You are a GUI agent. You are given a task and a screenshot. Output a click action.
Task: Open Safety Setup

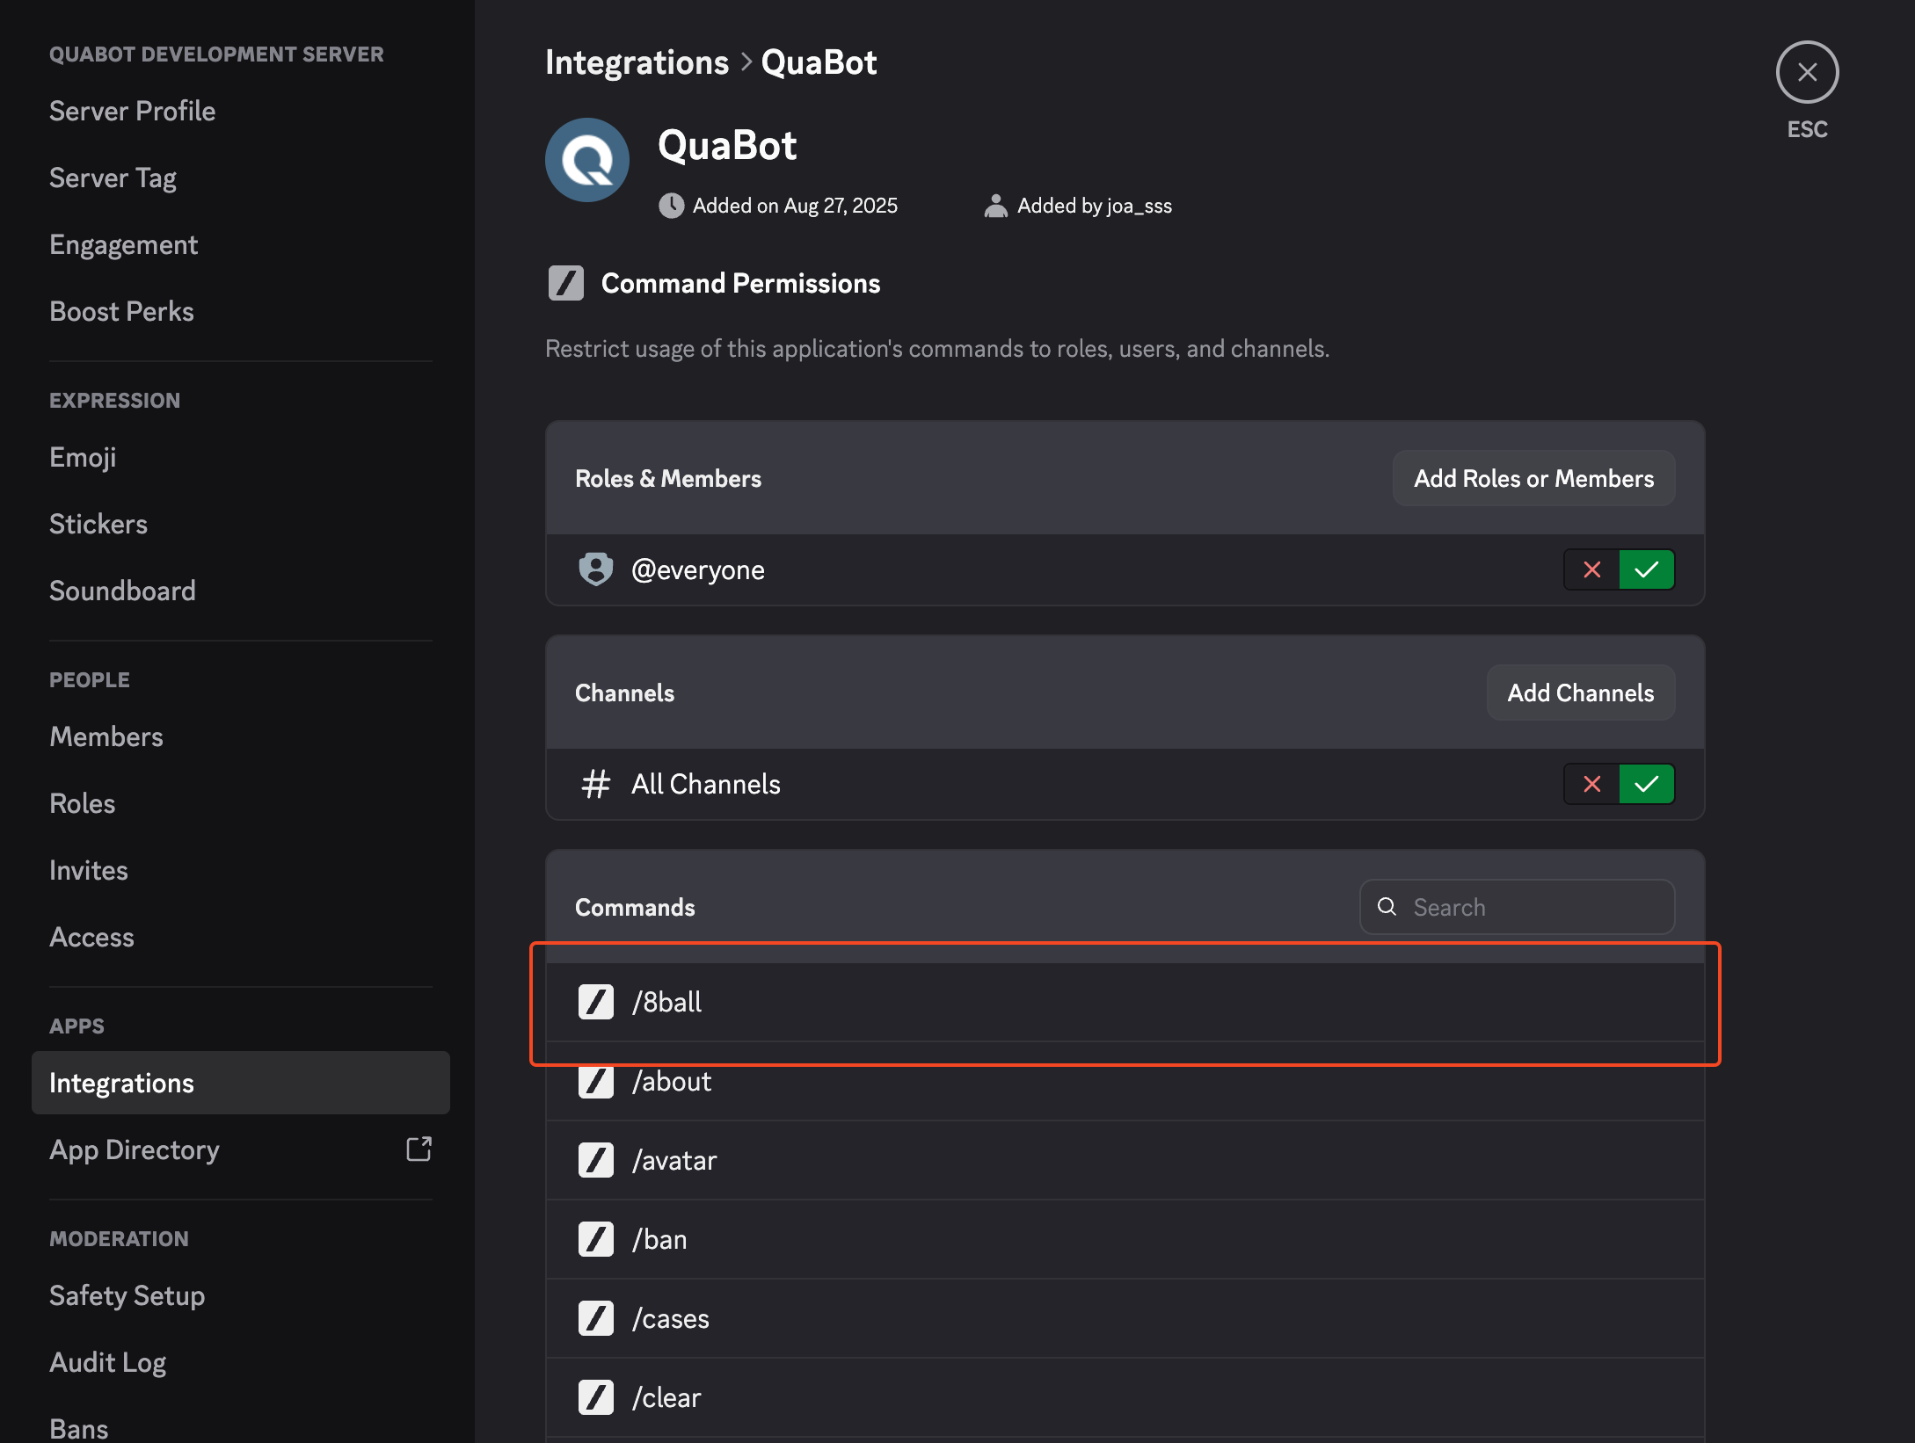240,1295
